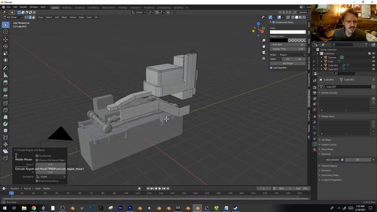Toggle X-ray display in viewport header
This screenshot has width=377, height=212.
[x=288, y=17]
